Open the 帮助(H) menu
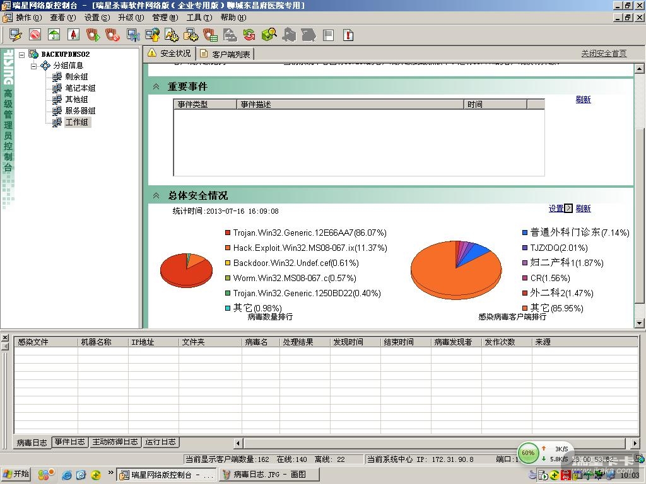The width and height of the screenshot is (646, 484). click(233, 17)
